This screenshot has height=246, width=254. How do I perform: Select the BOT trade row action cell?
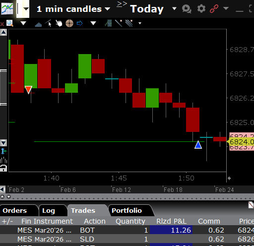pos(87,230)
